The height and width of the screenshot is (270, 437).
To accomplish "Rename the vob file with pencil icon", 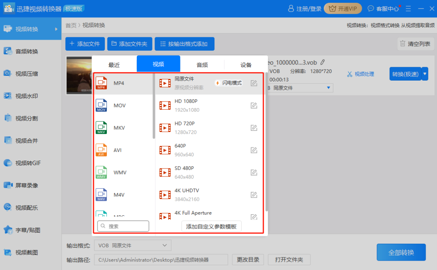I will [x=322, y=62].
